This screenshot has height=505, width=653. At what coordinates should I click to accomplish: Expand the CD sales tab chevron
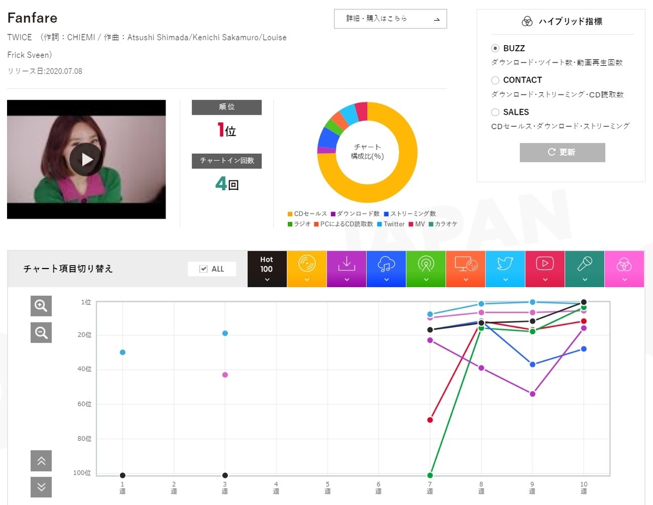point(307,280)
